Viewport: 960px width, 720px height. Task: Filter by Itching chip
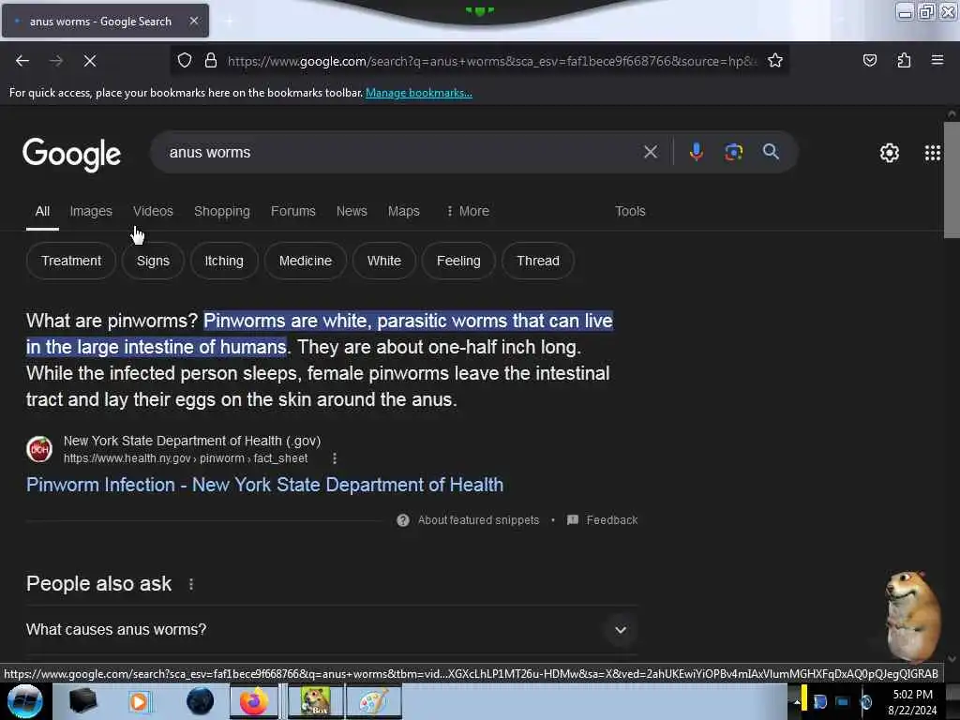(224, 261)
